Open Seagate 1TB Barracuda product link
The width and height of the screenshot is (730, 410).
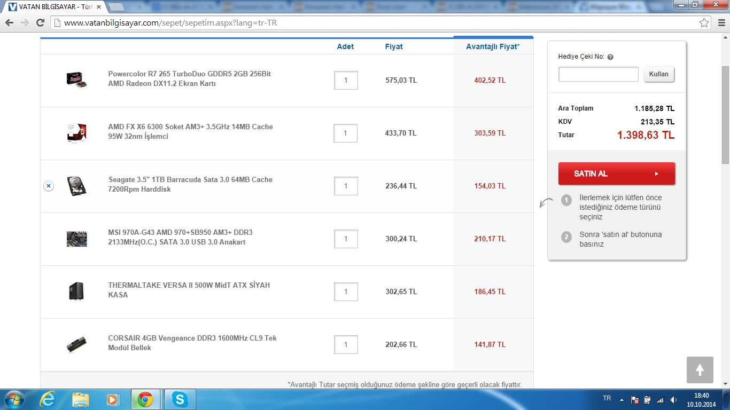(x=190, y=184)
